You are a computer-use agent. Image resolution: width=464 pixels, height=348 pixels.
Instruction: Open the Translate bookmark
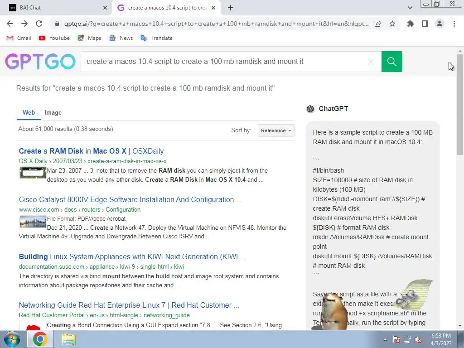coord(156,38)
